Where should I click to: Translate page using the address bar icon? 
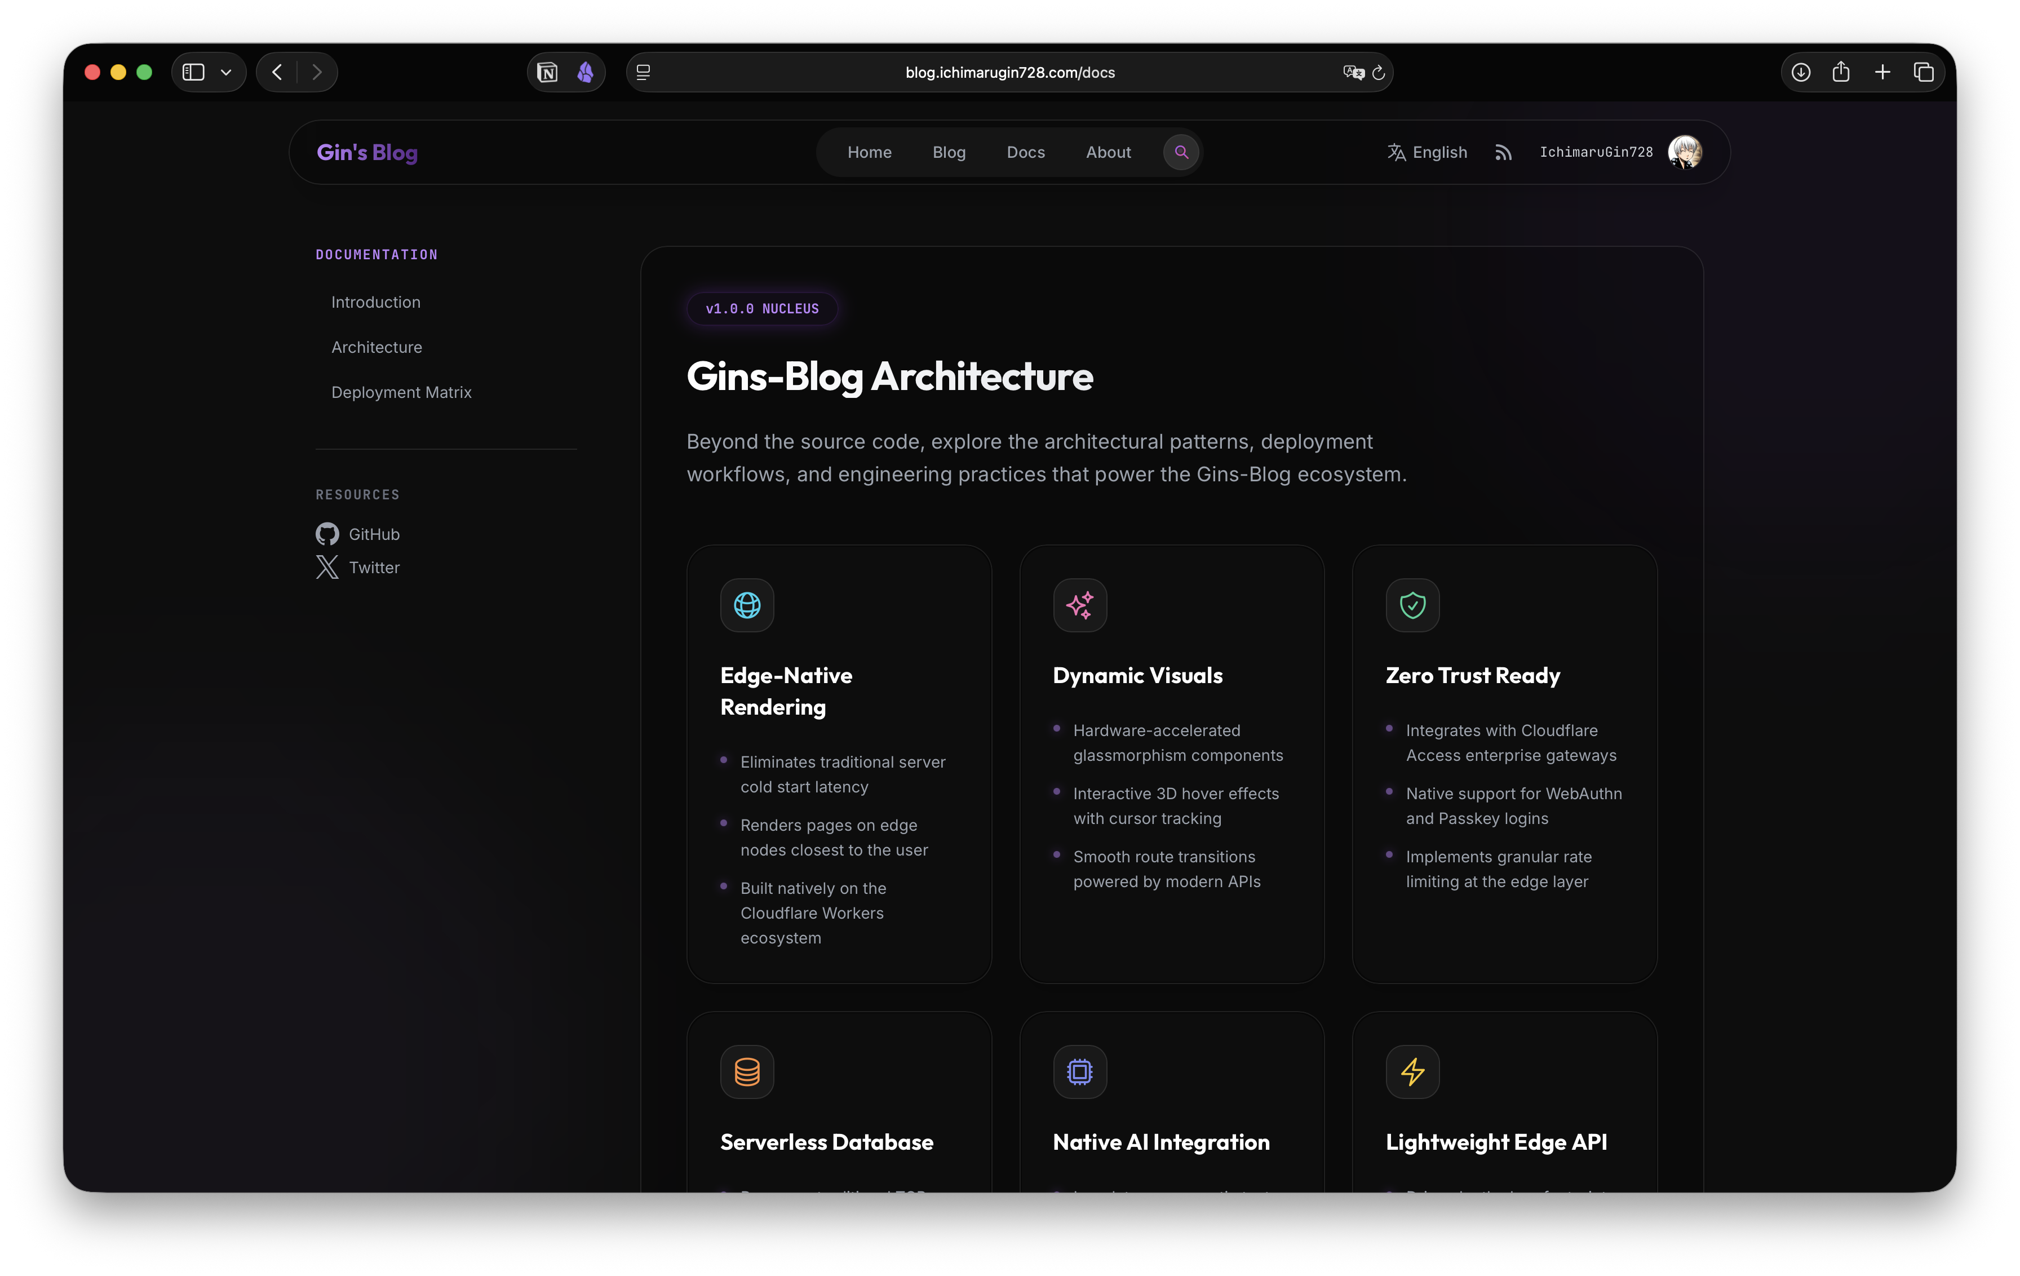[1353, 72]
